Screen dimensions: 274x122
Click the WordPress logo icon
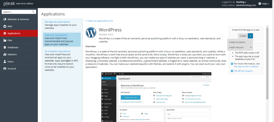(x=91, y=32)
